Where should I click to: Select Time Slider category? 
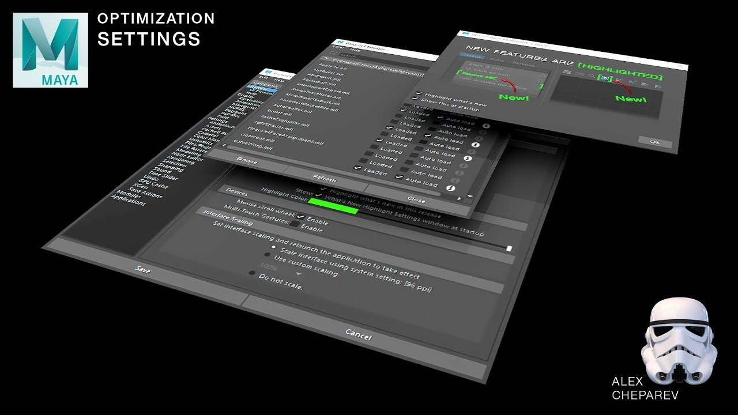coord(163,176)
